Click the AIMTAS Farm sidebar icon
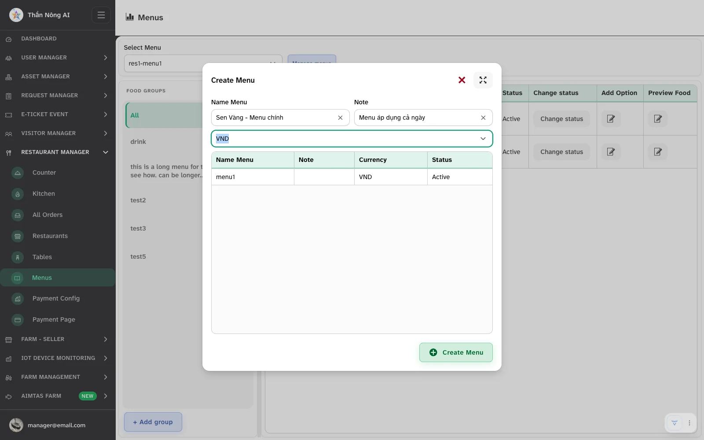The width and height of the screenshot is (704, 440). tap(8, 396)
